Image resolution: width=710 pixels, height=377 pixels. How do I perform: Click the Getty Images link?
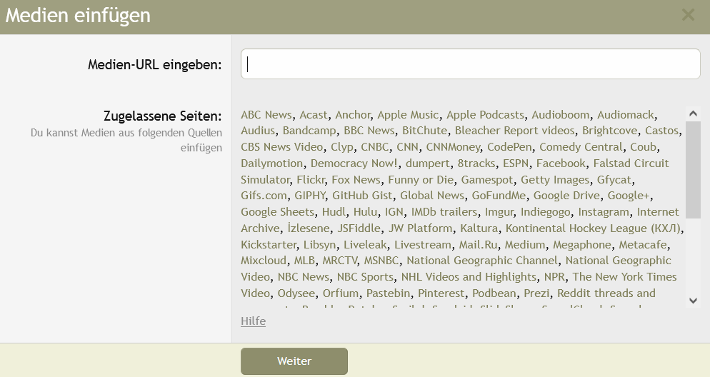555,179
